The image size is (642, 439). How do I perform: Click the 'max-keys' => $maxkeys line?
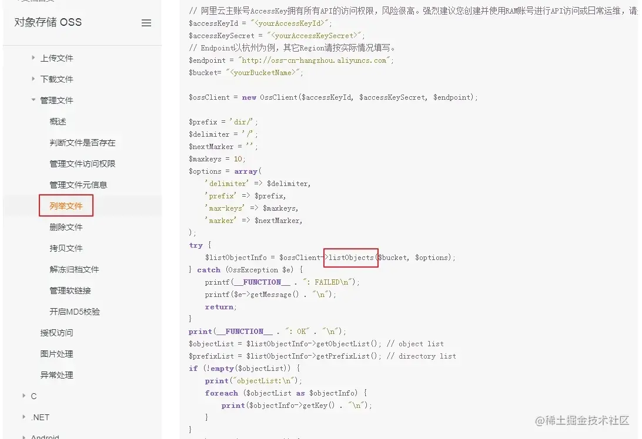[x=252, y=208]
